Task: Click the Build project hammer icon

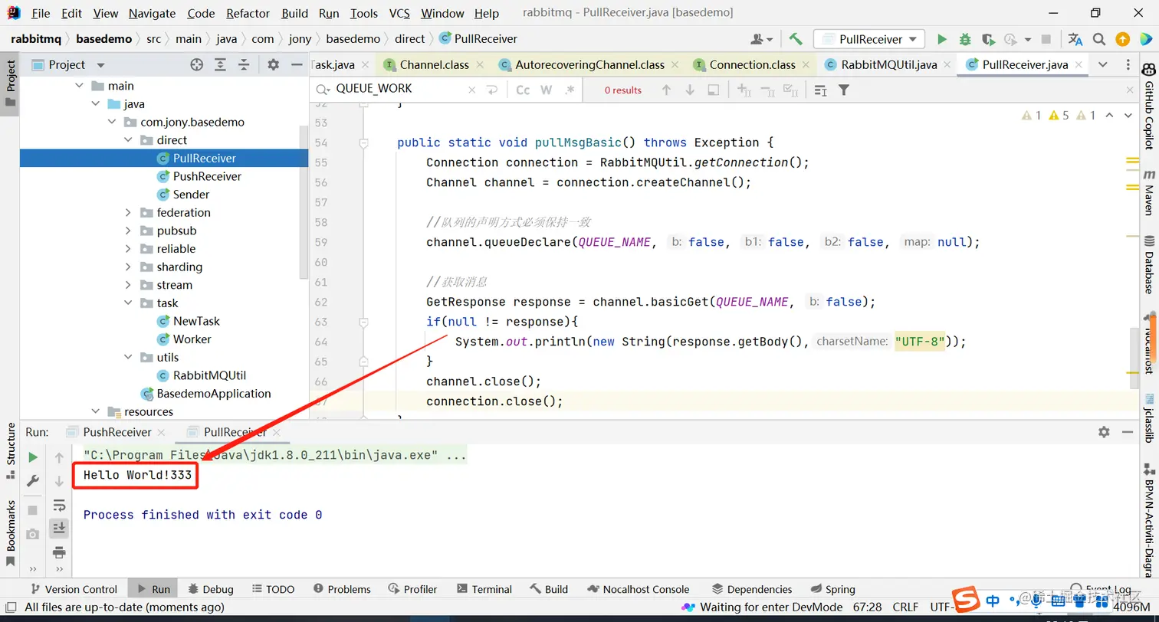Action: click(x=796, y=39)
